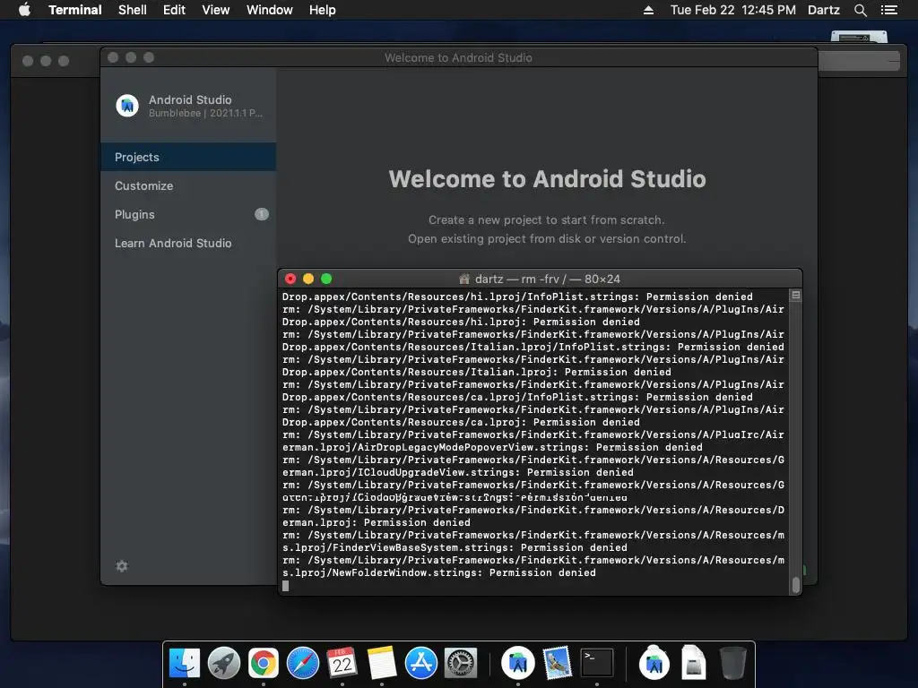Click the date and time in menu bar

(733, 10)
